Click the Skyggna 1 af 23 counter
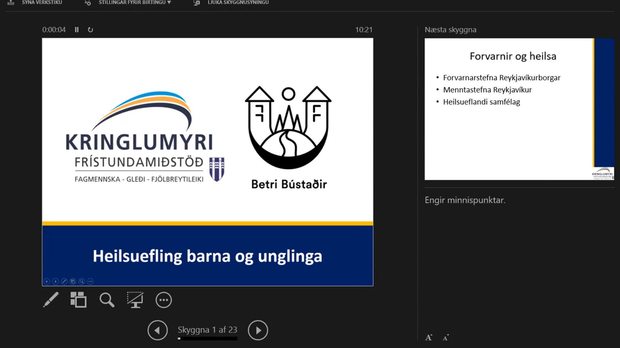The height and width of the screenshot is (348, 620). (x=207, y=330)
